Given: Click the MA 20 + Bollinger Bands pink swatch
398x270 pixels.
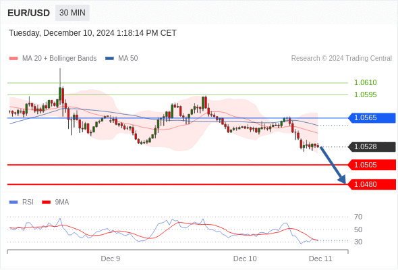Looking at the screenshot, I should [x=13, y=59].
